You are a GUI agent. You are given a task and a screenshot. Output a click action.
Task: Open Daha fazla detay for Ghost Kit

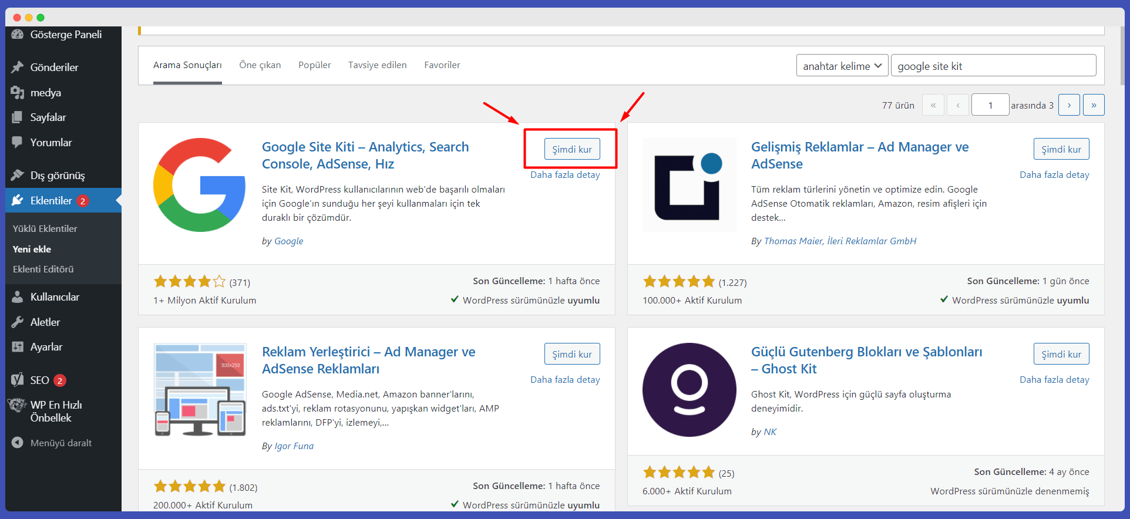click(x=1054, y=380)
